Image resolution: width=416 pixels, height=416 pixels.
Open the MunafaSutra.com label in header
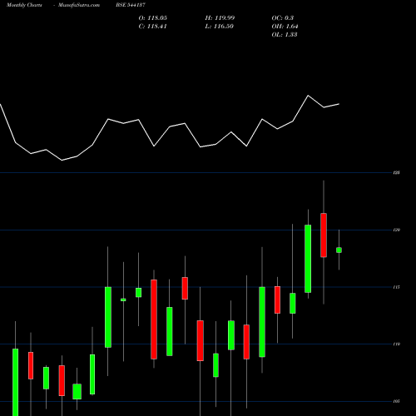(x=79, y=5)
